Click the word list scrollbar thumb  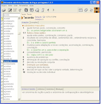(19, 33)
